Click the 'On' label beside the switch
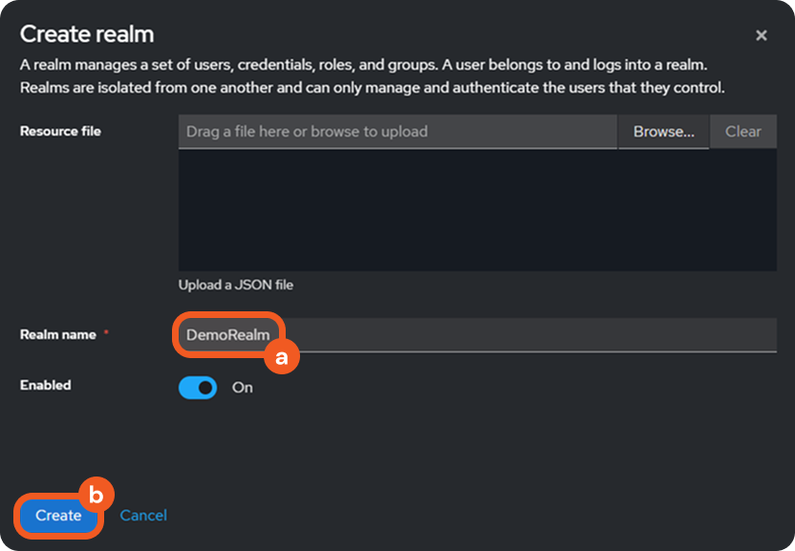This screenshot has width=795, height=551. pyautogui.click(x=243, y=388)
